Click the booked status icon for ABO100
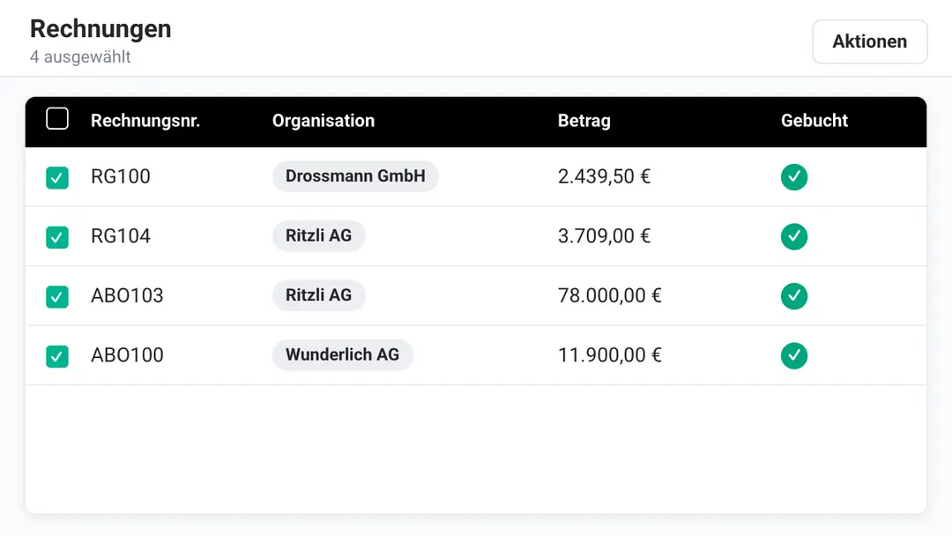The image size is (952, 536). [x=793, y=355]
